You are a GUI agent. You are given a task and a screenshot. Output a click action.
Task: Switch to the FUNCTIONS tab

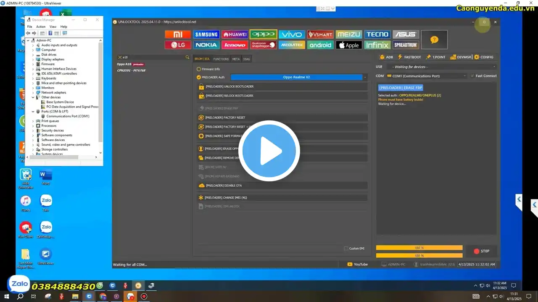point(221,59)
